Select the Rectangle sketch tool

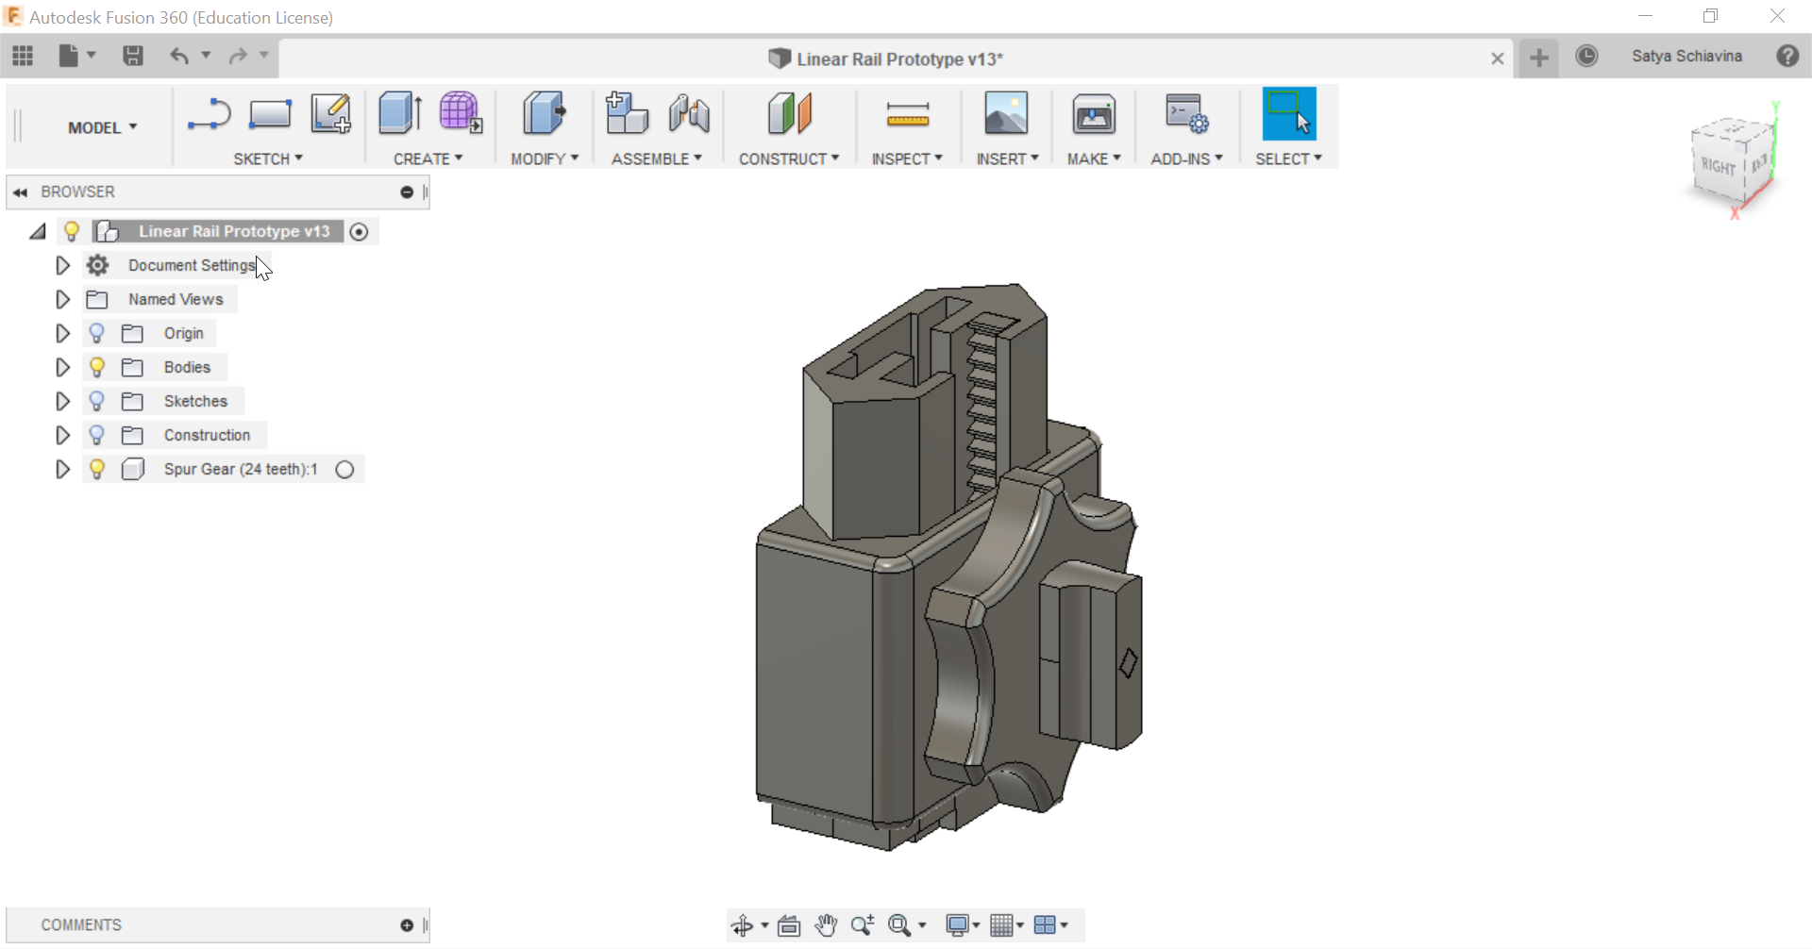coord(270,115)
